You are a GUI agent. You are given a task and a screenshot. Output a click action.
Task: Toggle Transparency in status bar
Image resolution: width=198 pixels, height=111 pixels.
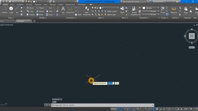pyautogui.click(x=157, y=109)
